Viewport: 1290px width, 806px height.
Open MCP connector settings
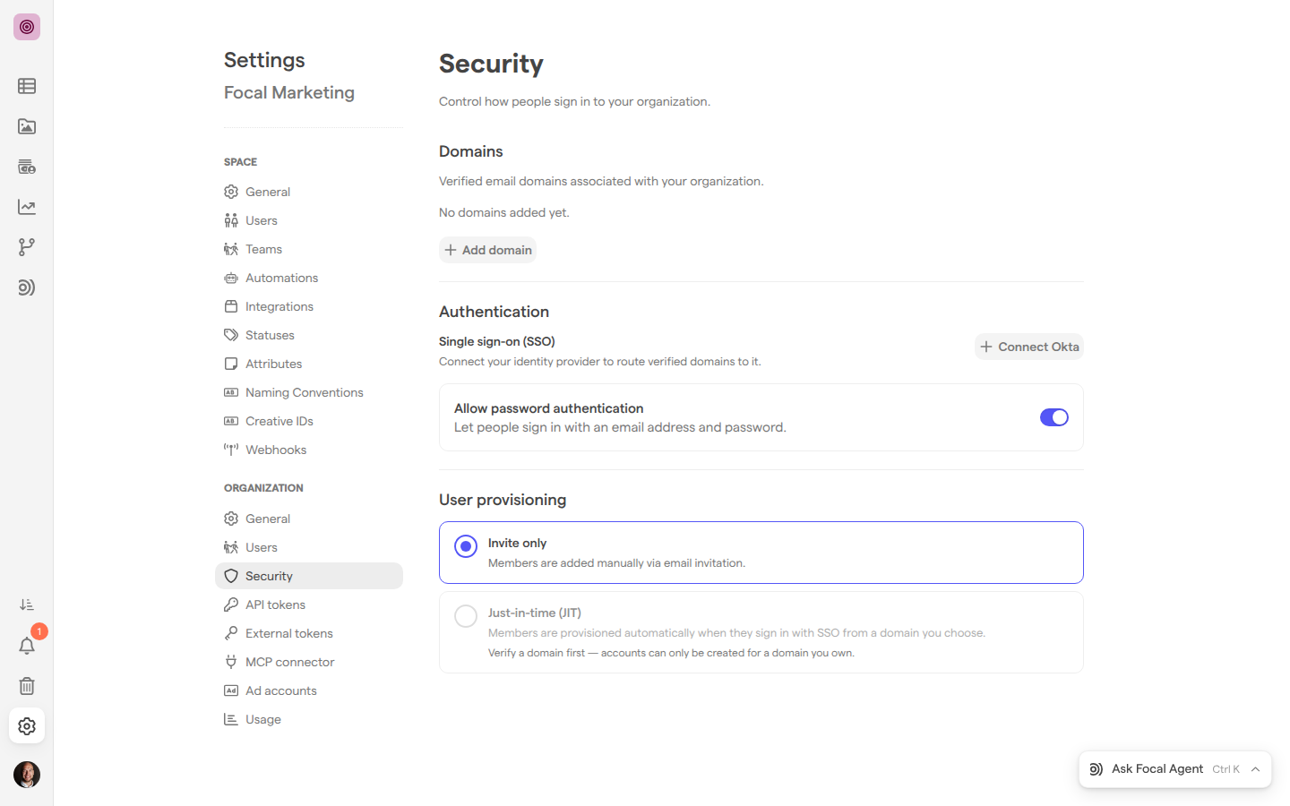tap(309, 662)
